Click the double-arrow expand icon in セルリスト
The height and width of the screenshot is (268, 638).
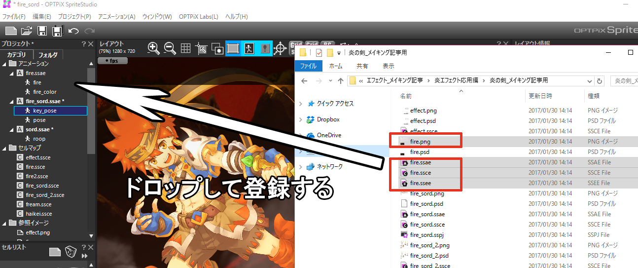[x=85, y=256]
